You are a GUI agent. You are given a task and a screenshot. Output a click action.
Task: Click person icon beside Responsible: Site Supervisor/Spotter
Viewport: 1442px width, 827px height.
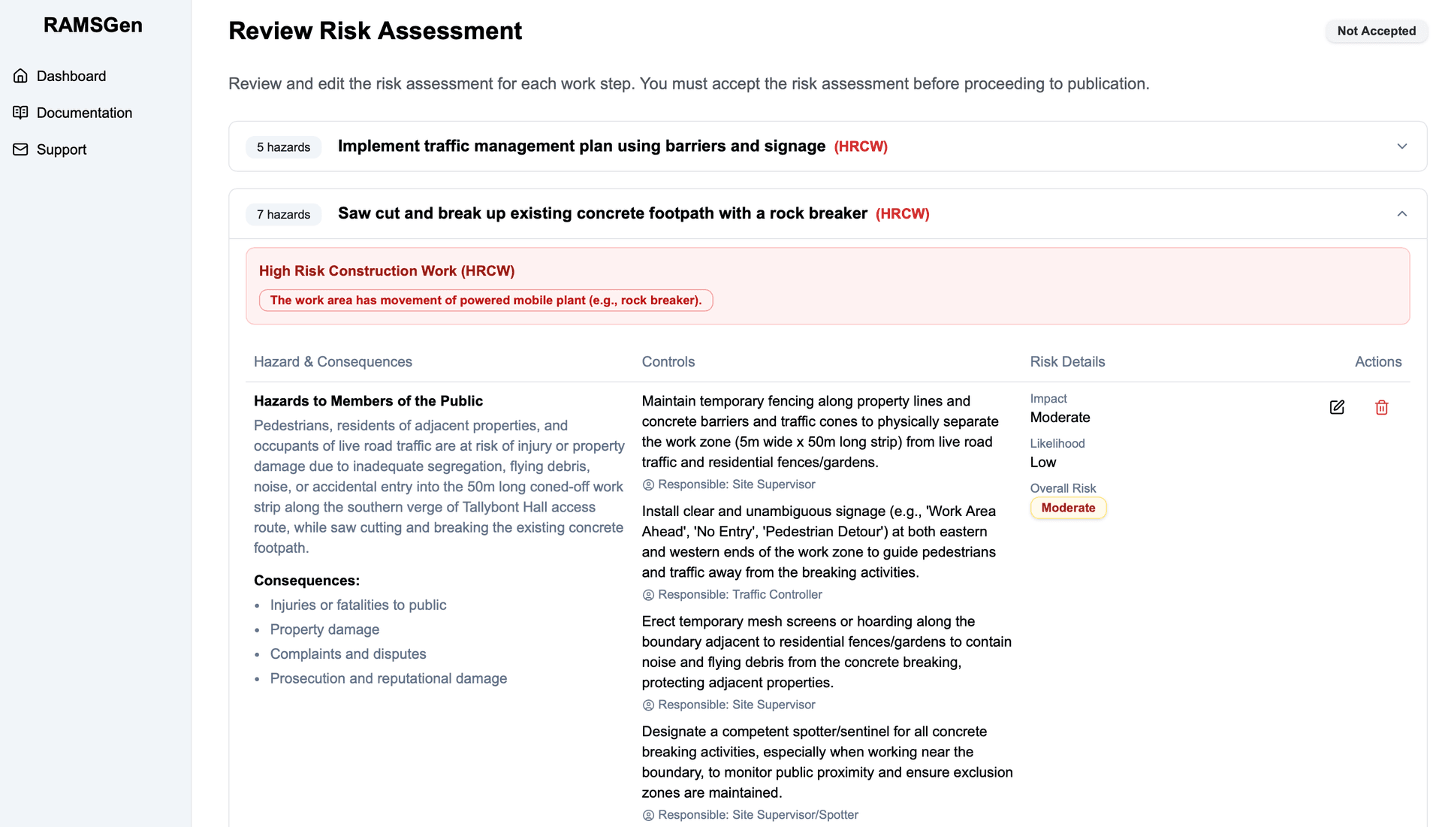[647, 814]
